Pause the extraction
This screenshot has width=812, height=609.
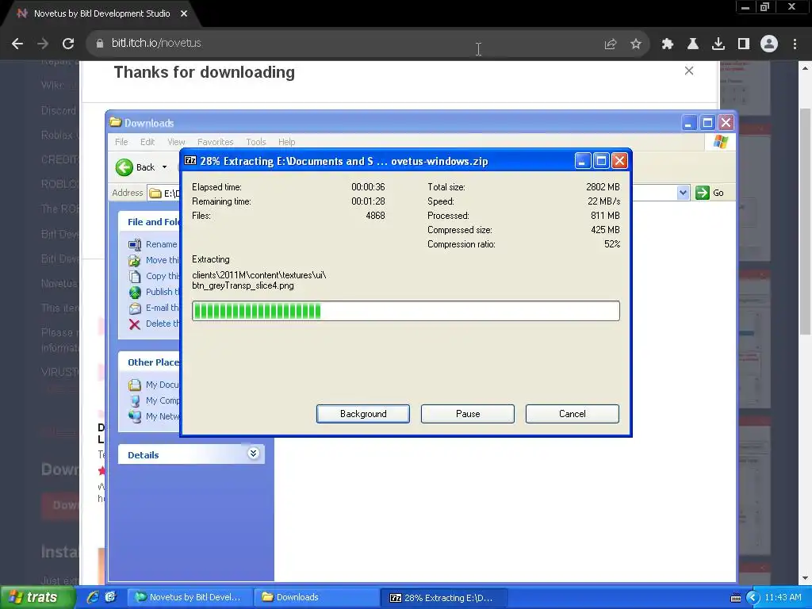(x=468, y=414)
